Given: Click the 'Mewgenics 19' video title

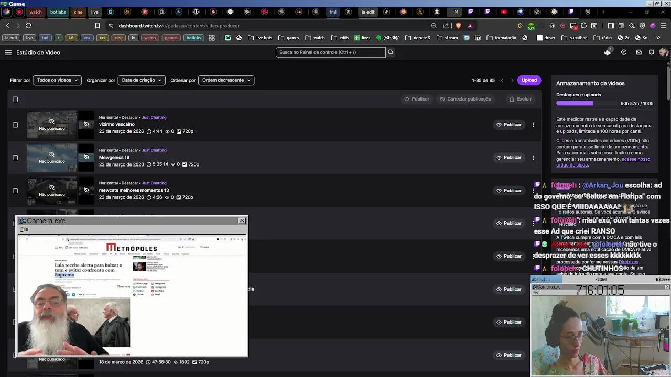Looking at the screenshot, I should [114, 157].
